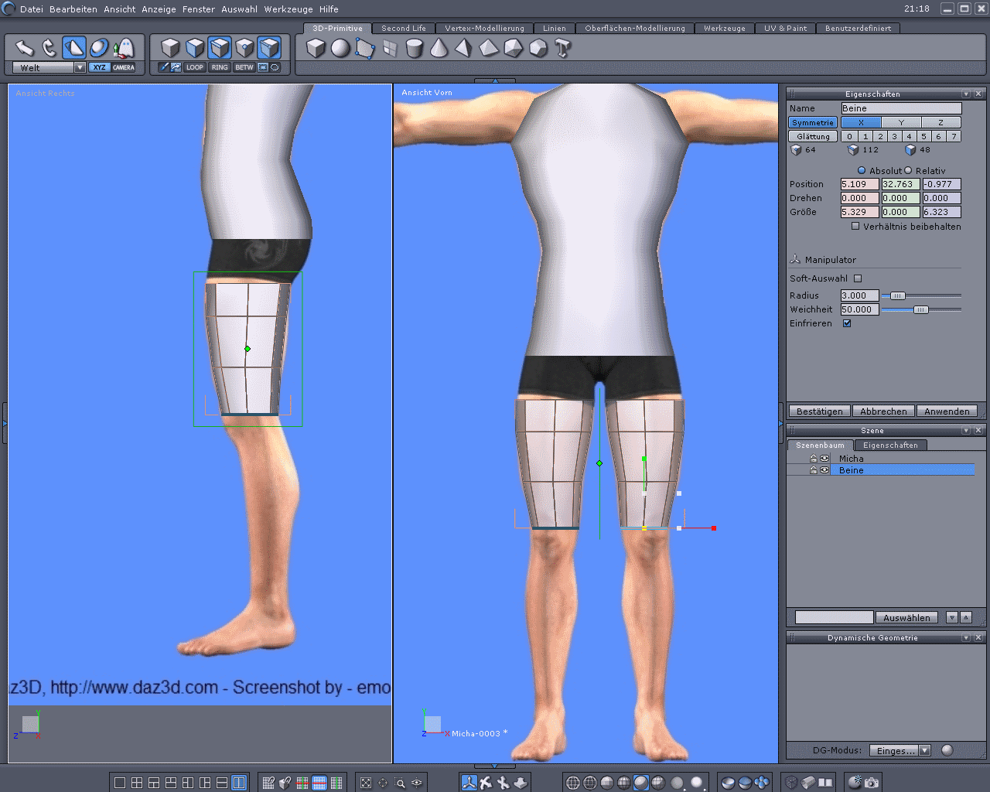Viewport: 990px width, 792px height.
Task: Open the Bearbeiten menu
Action: pos(73,9)
